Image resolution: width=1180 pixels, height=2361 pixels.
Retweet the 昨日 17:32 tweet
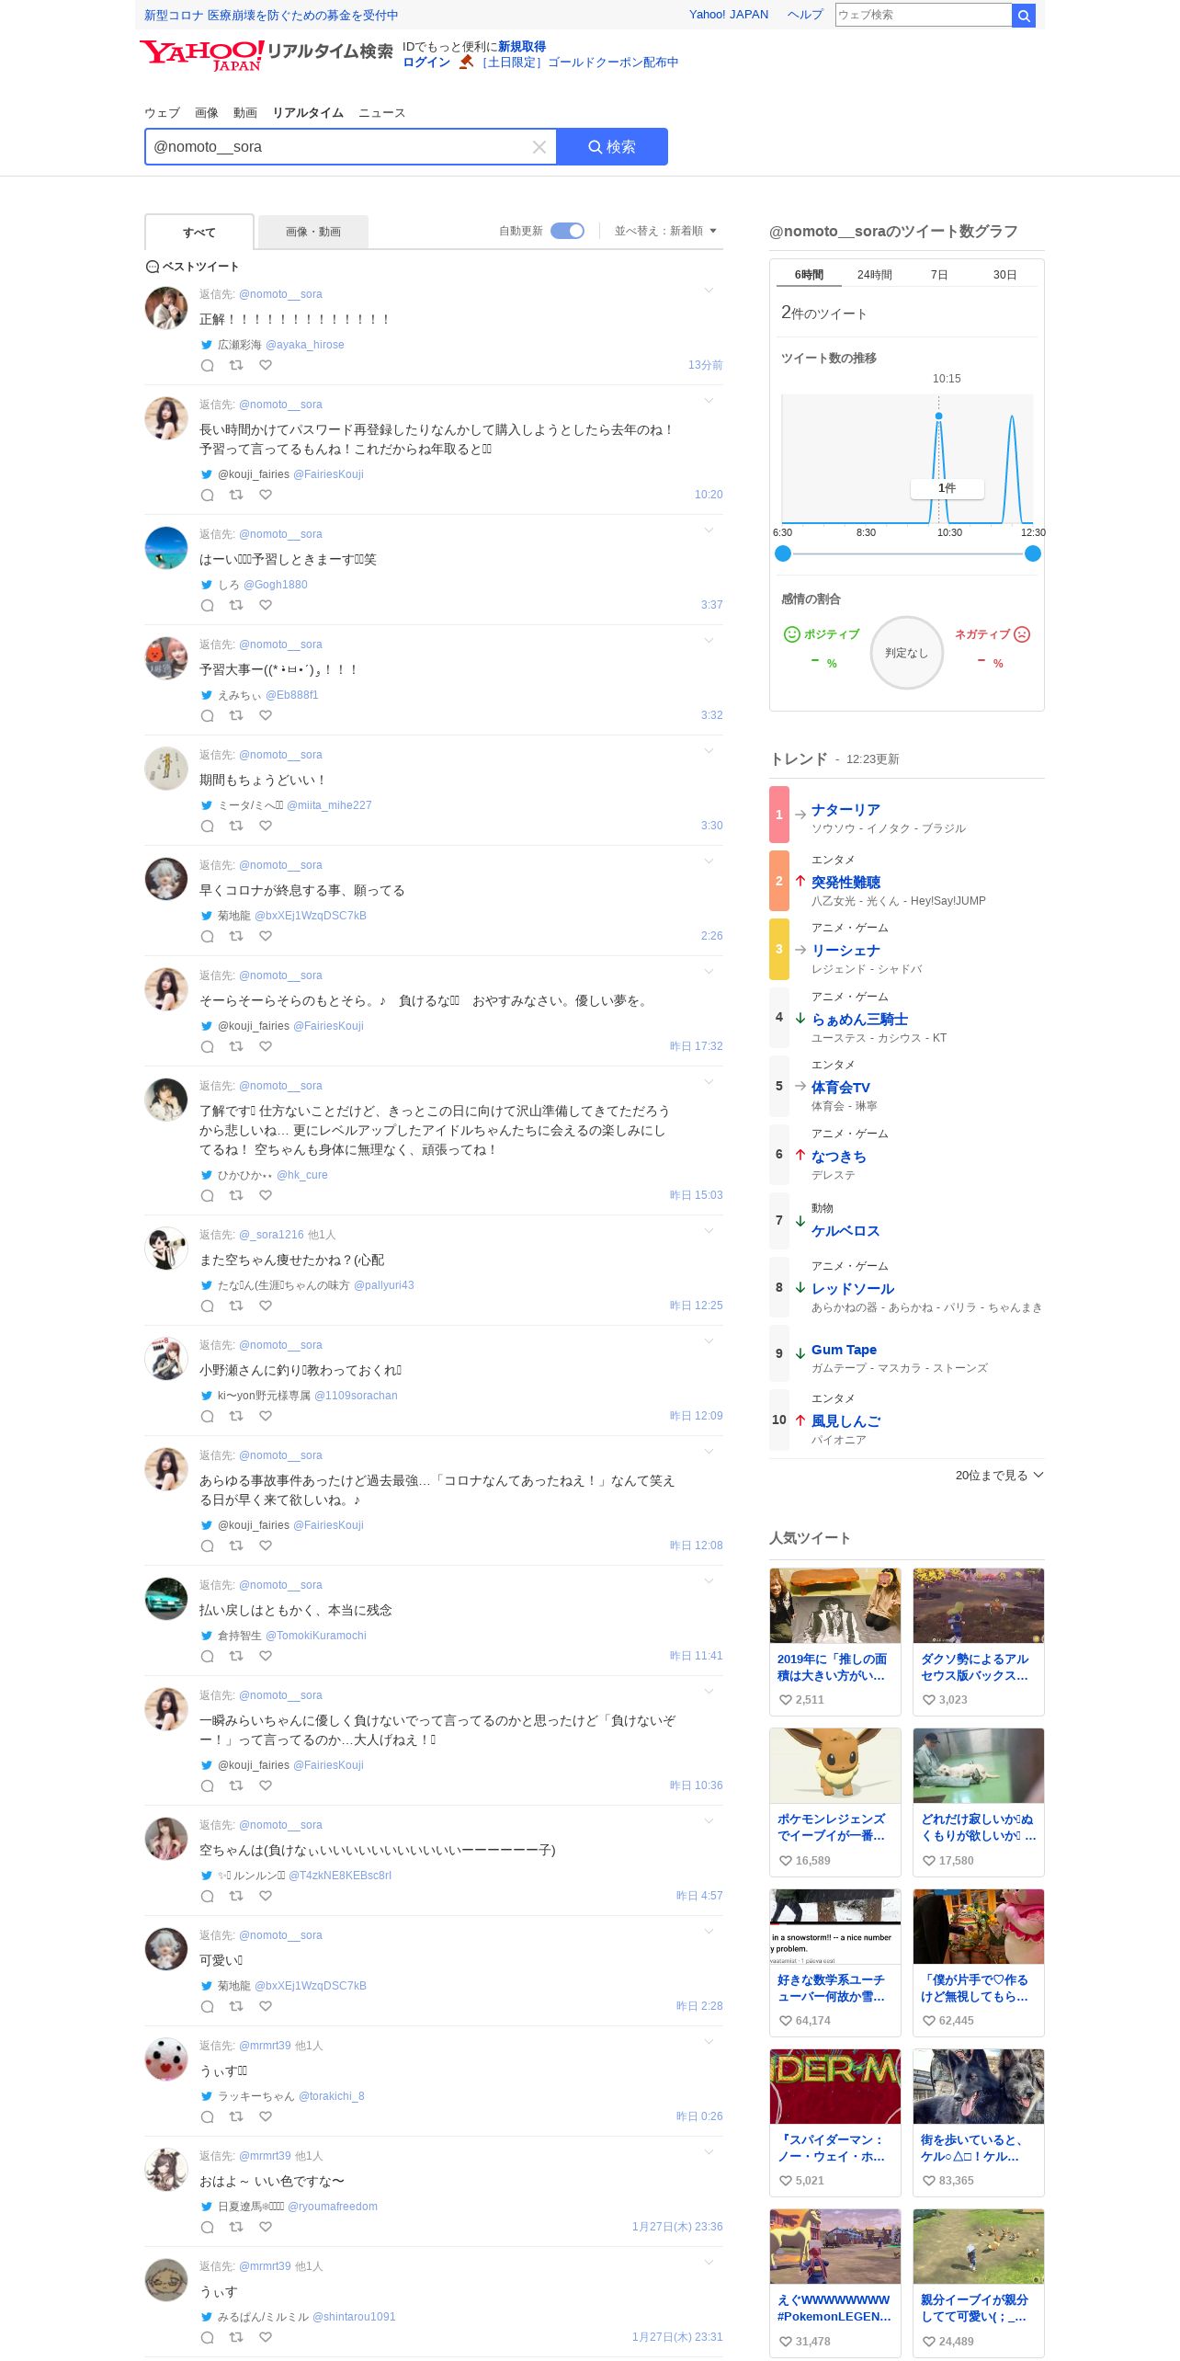236,1046
